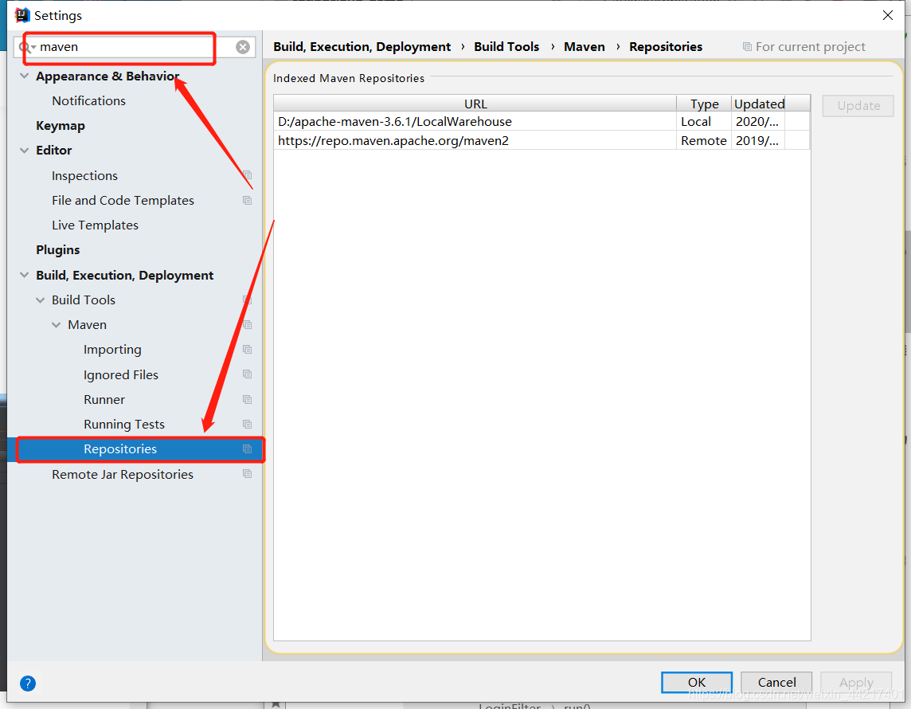The width and height of the screenshot is (911, 709).
Task: Click project-level icon beside Runner
Action: pyautogui.click(x=248, y=400)
